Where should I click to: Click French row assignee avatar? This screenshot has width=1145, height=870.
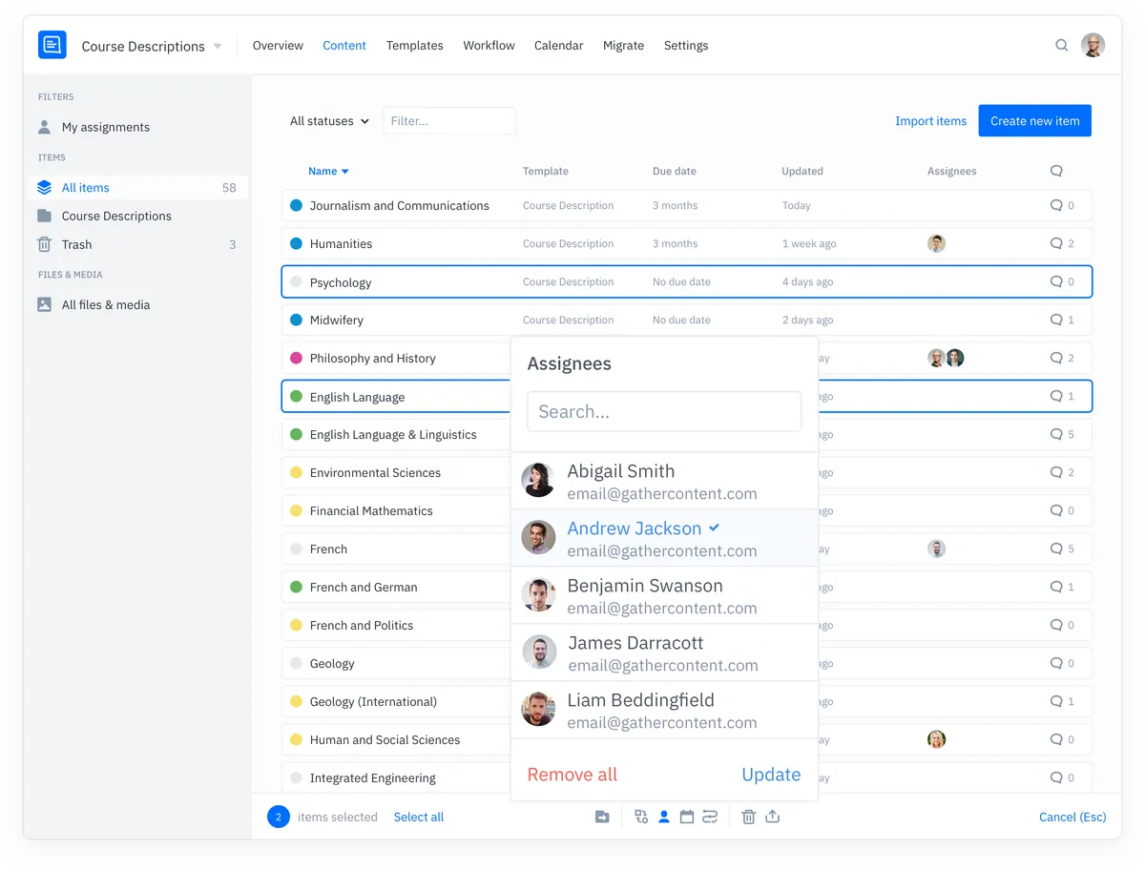(x=937, y=549)
